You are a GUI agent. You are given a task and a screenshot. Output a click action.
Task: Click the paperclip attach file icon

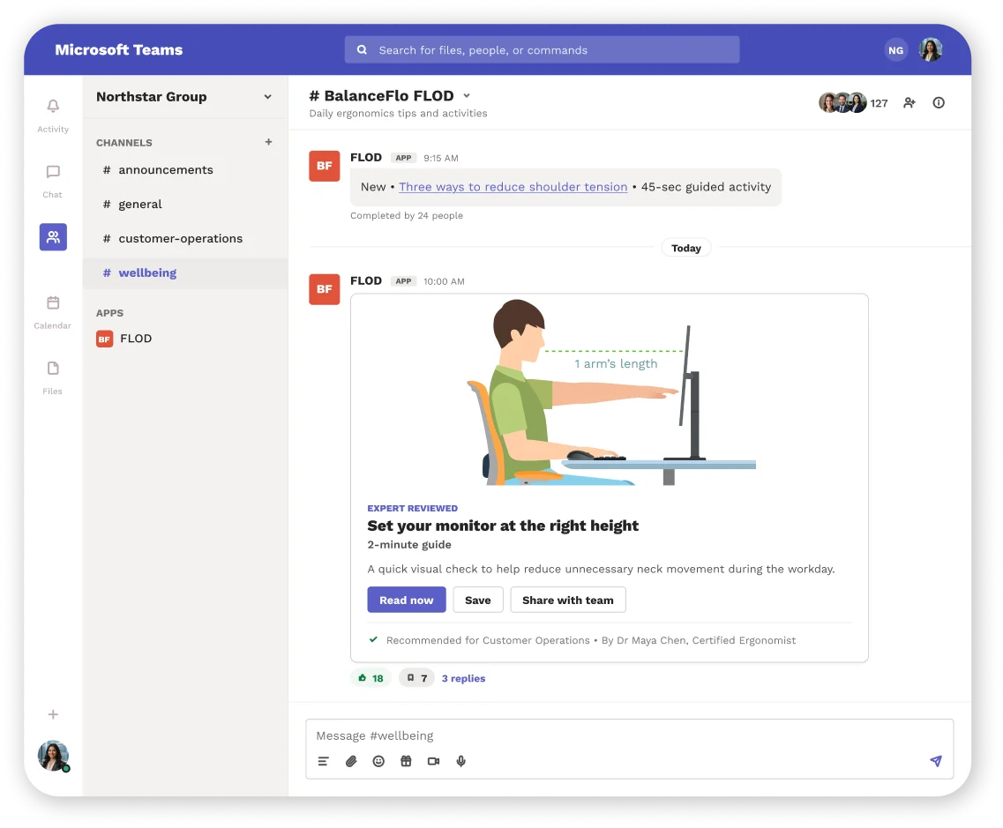pyautogui.click(x=351, y=761)
